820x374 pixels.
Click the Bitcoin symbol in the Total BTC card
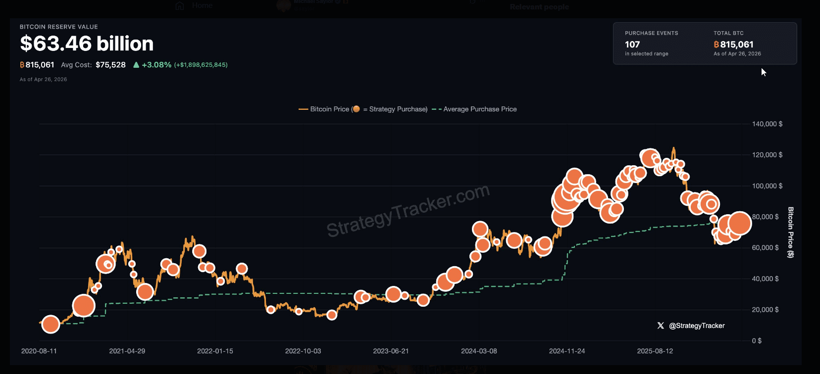coord(717,44)
